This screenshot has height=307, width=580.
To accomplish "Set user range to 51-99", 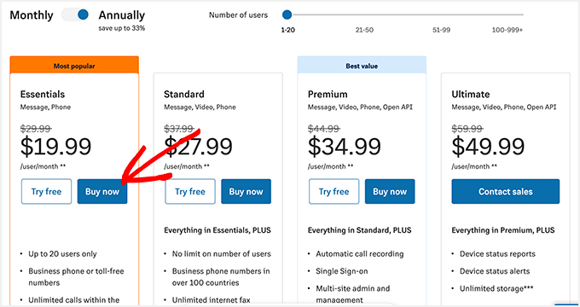I will tap(441, 30).
